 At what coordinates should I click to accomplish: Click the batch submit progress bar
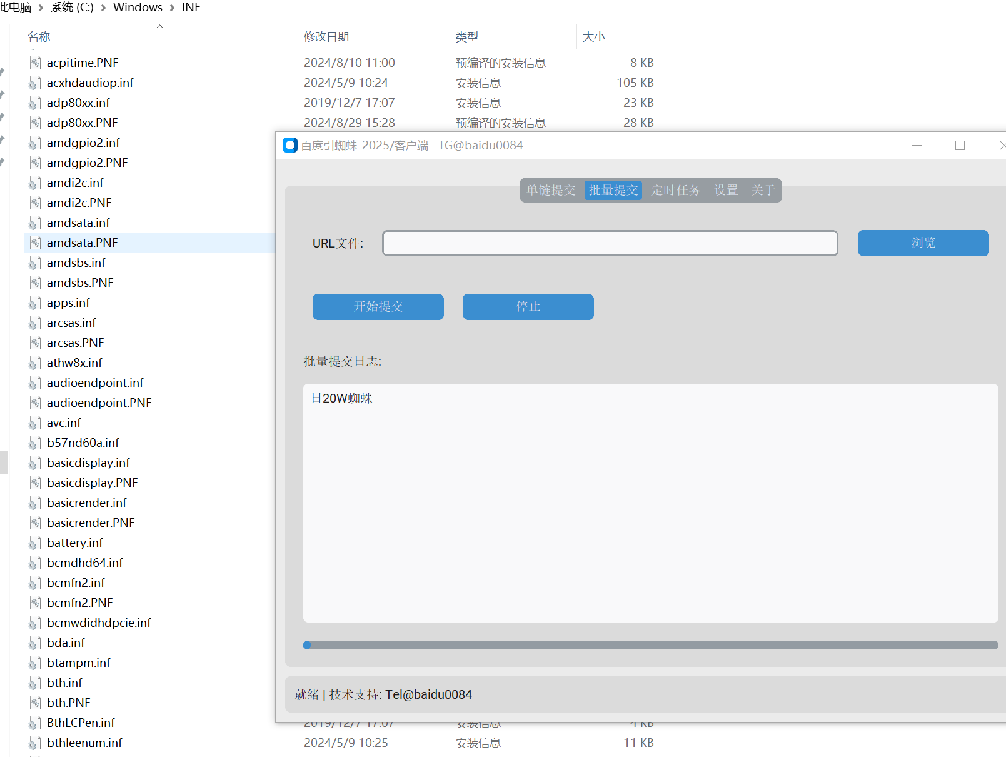[650, 645]
